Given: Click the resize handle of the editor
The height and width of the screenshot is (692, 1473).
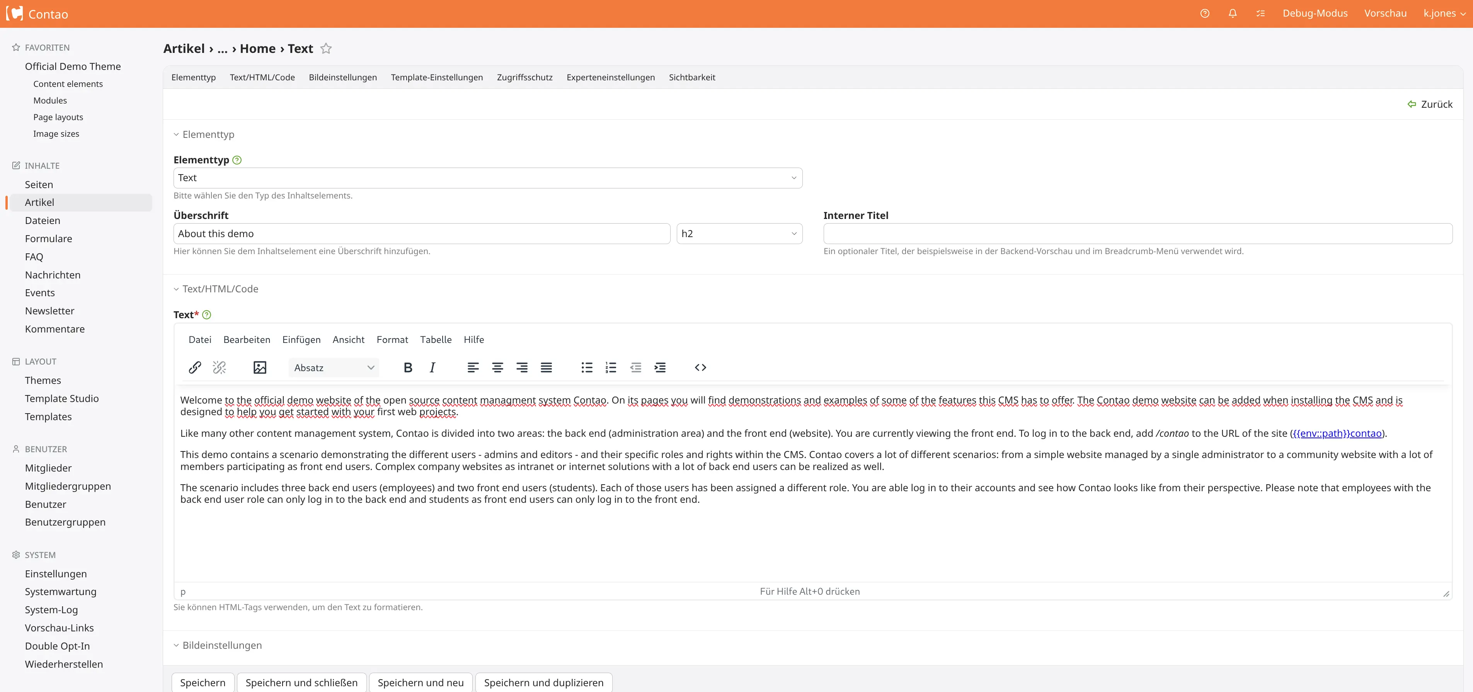Looking at the screenshot, I should click(1446, 594).
